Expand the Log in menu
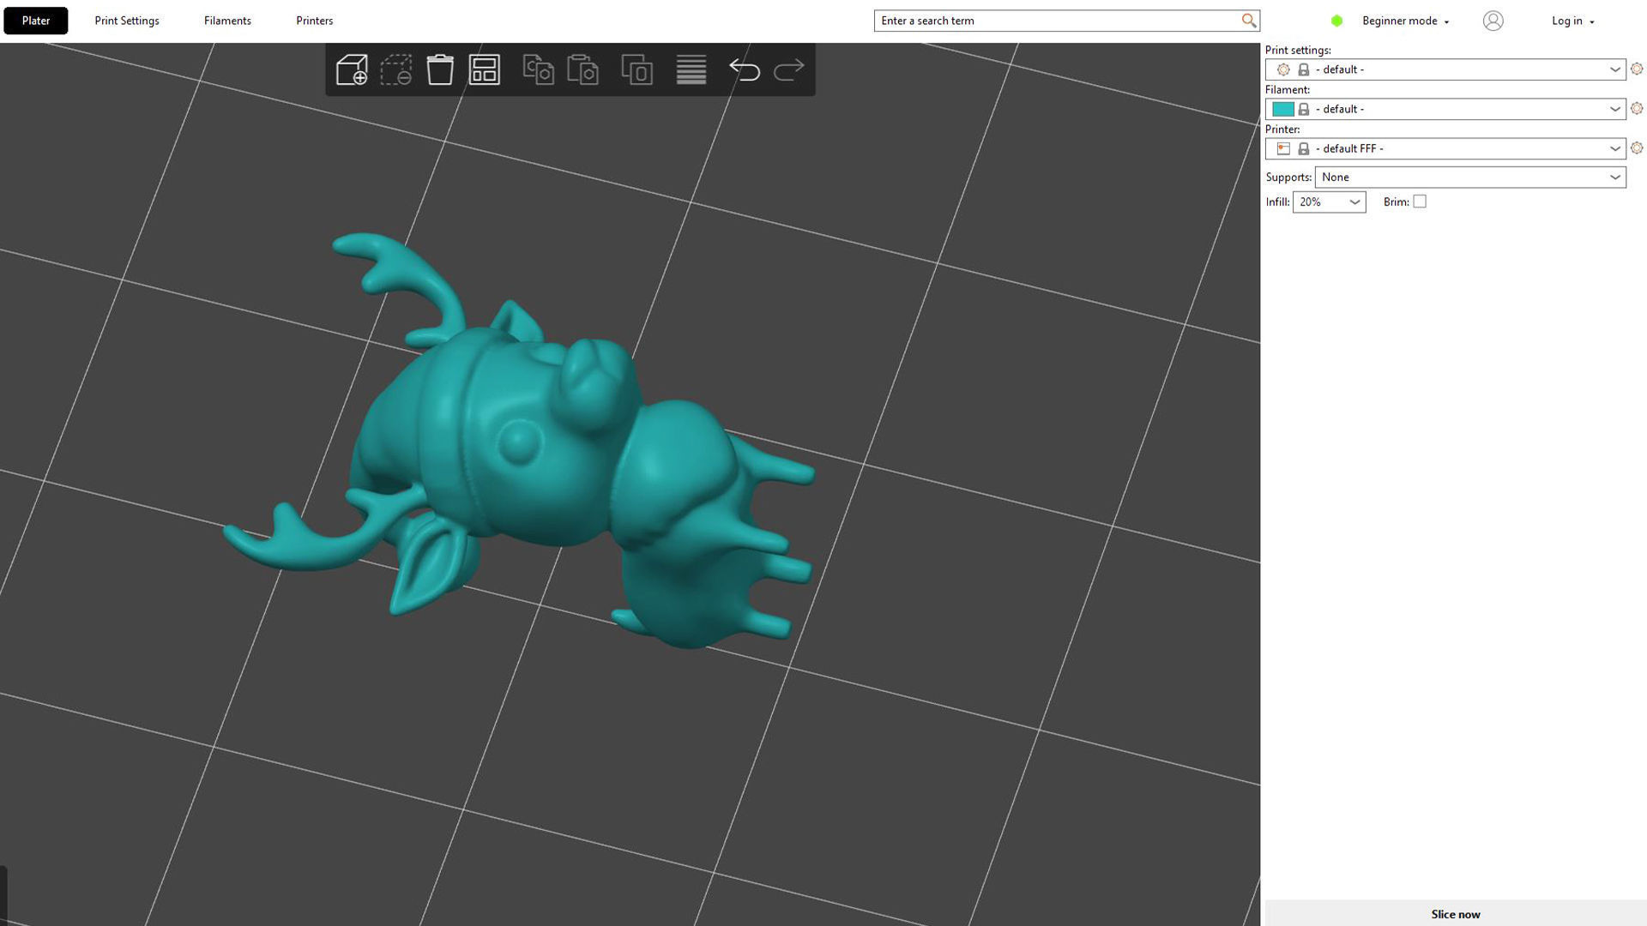 (x=1573, y=21)
